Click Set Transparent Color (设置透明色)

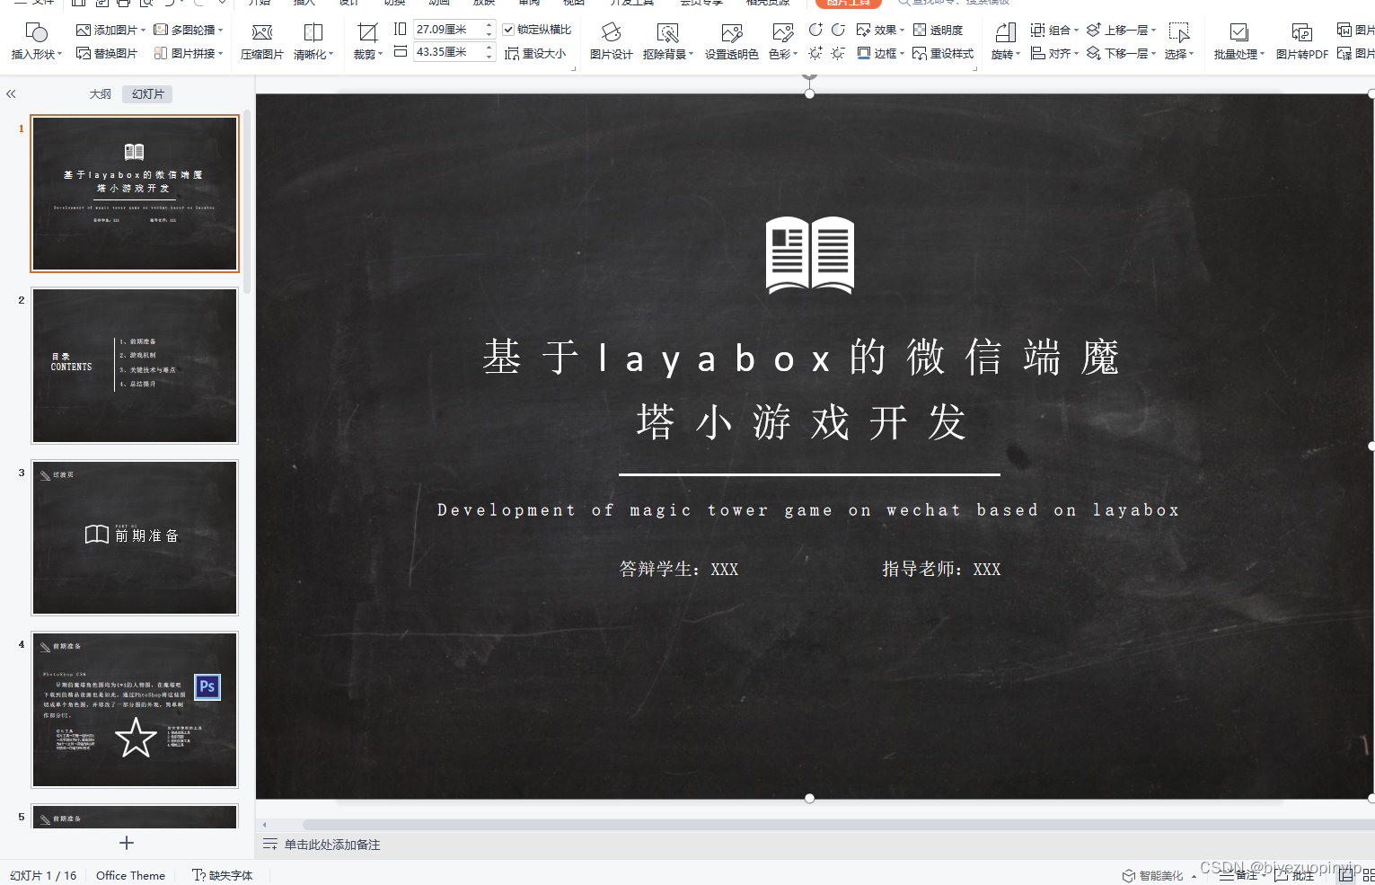pos(731,42)
